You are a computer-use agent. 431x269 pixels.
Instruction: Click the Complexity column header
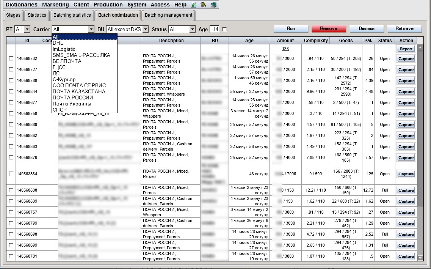(315, 41)
